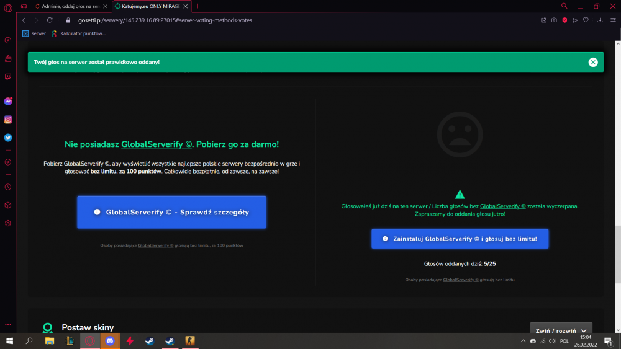Viewport: 621px width, 349px height.
Task: Take a snapshot with camera icon
Action: (x=554, y=20)
